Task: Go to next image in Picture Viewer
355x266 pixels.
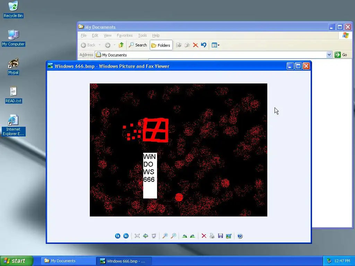Action: tap(126, 236)
